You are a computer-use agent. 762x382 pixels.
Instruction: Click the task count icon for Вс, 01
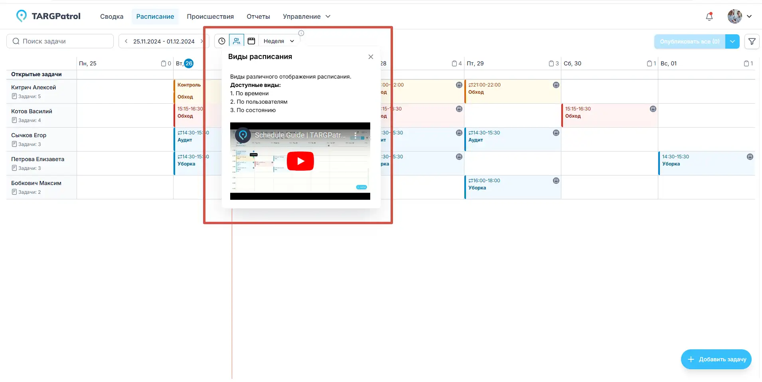point(746,63)
